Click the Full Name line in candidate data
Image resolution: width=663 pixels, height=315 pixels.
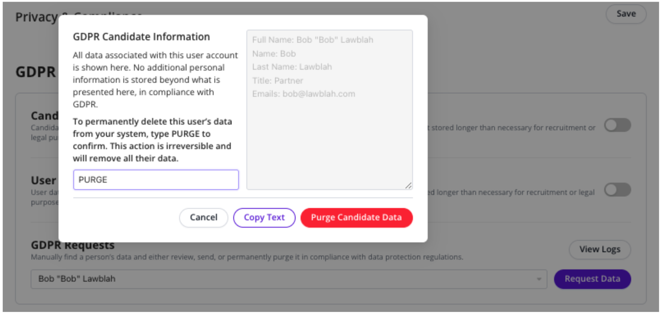click(x=313, y=40)
